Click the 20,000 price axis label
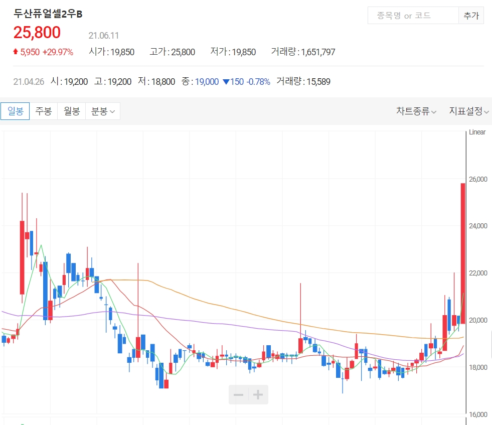Image resolution: width=492 pixels, height=425 pixels. pyautogui.click(x=478, y=320)
